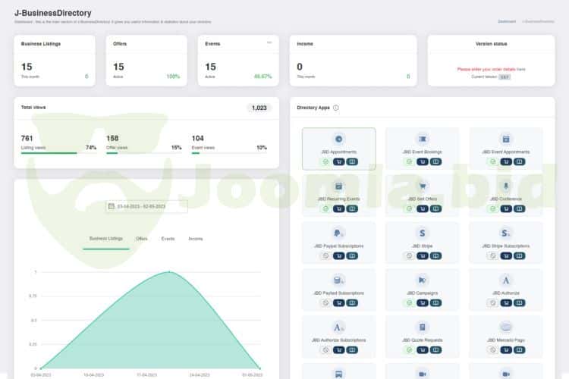
Task: Open the ellipsis menu on Events card
Action: pos(269,42)
